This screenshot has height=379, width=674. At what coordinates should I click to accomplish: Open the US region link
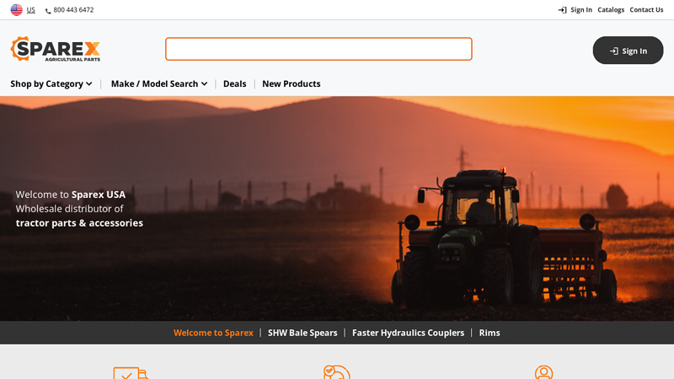pyautogui.click(x=31, y=10)
